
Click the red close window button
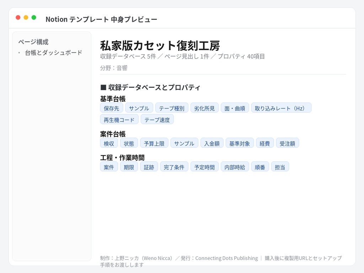[x=18, y=17]
